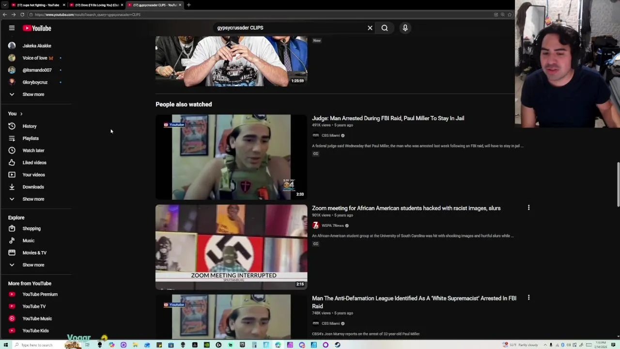Image resolution: width=620 pixels, height=349 pixels.
Task: Open CBS Miami channel under Judge video
Action: 330,135
